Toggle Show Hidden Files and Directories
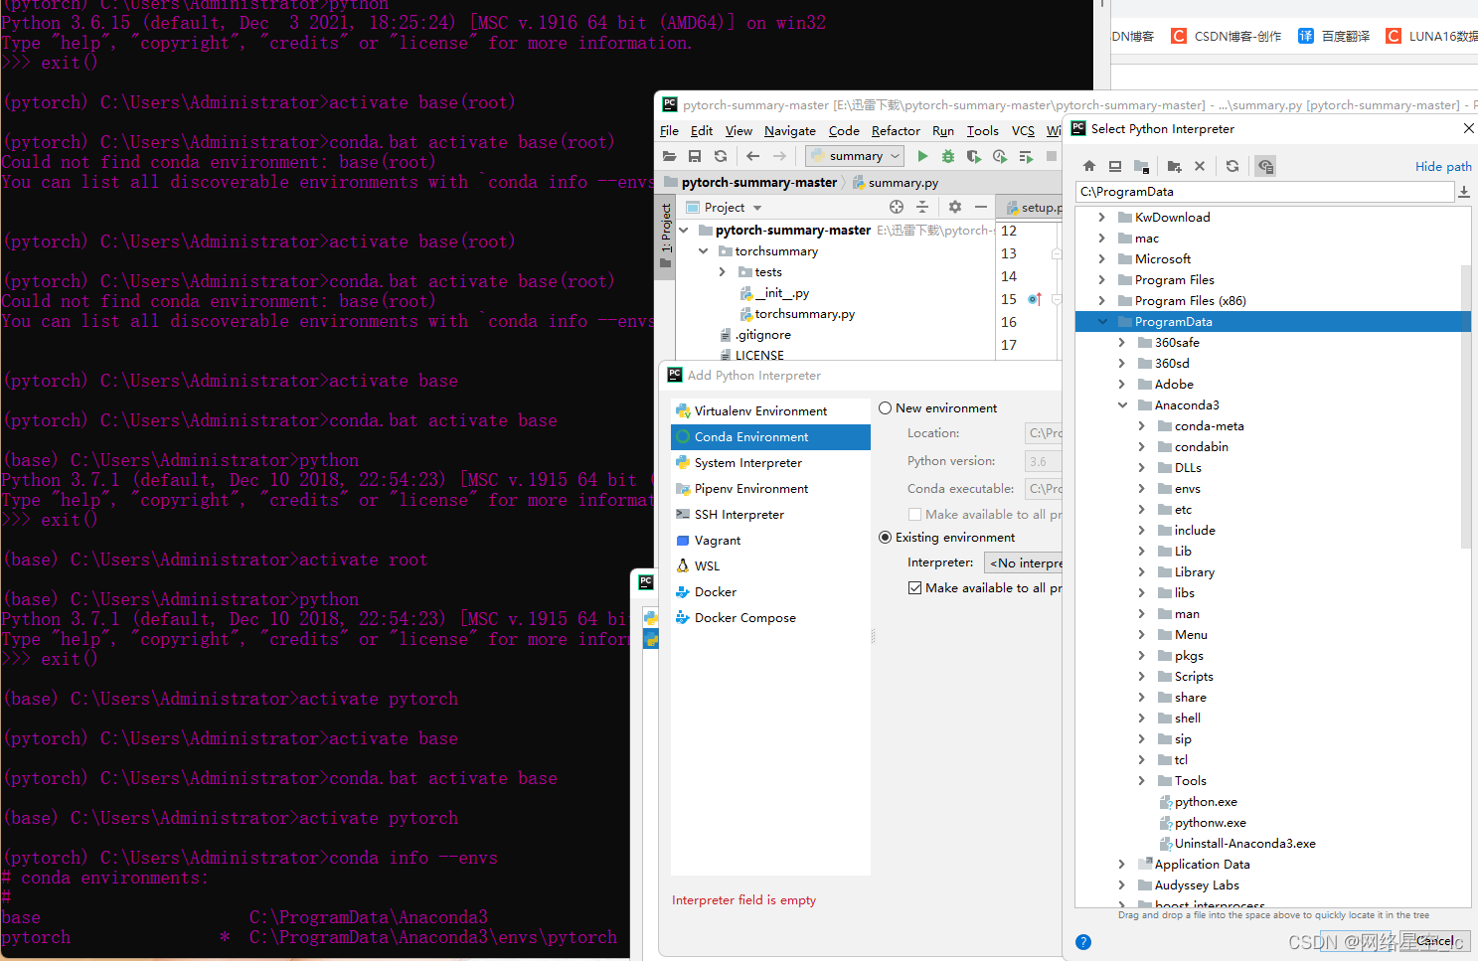The image size is (1478, 961). (x=1265, y=166)
